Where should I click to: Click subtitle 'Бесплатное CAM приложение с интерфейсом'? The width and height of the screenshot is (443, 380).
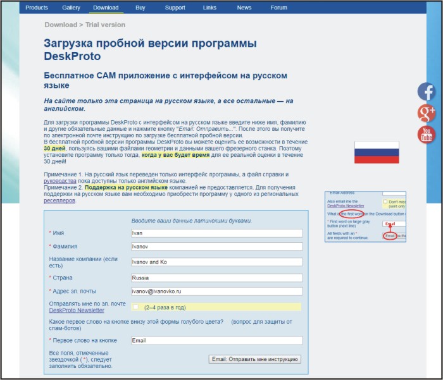(165, 80)
